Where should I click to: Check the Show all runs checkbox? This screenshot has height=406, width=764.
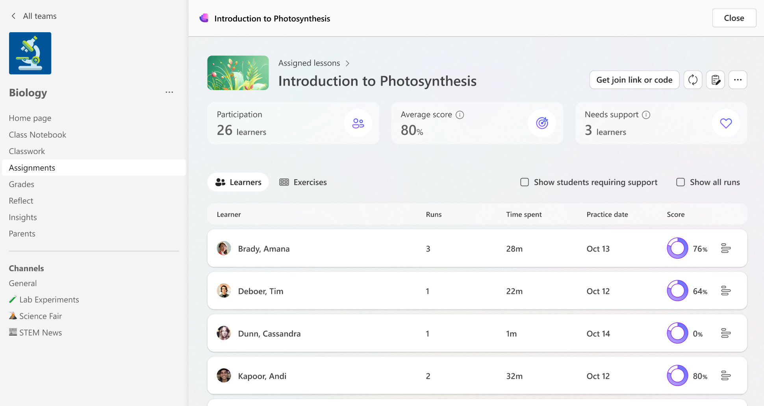pyautogui.click(x=681, y=182)
